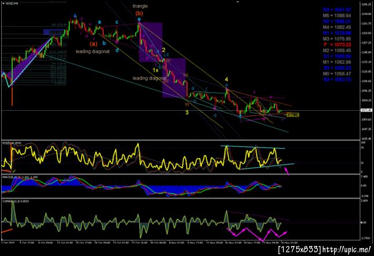Select the blue highlighted Fibonacci zone rectangle

tap(54, 32)
